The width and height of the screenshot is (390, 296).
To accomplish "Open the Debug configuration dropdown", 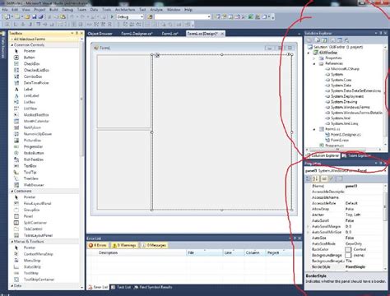I will [142, 16].
